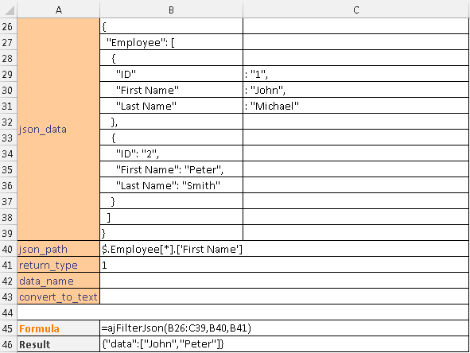Viewport: 470px width, 353px height.
Task: Click the return_type value cell containing 1
Action: [284, 265]
